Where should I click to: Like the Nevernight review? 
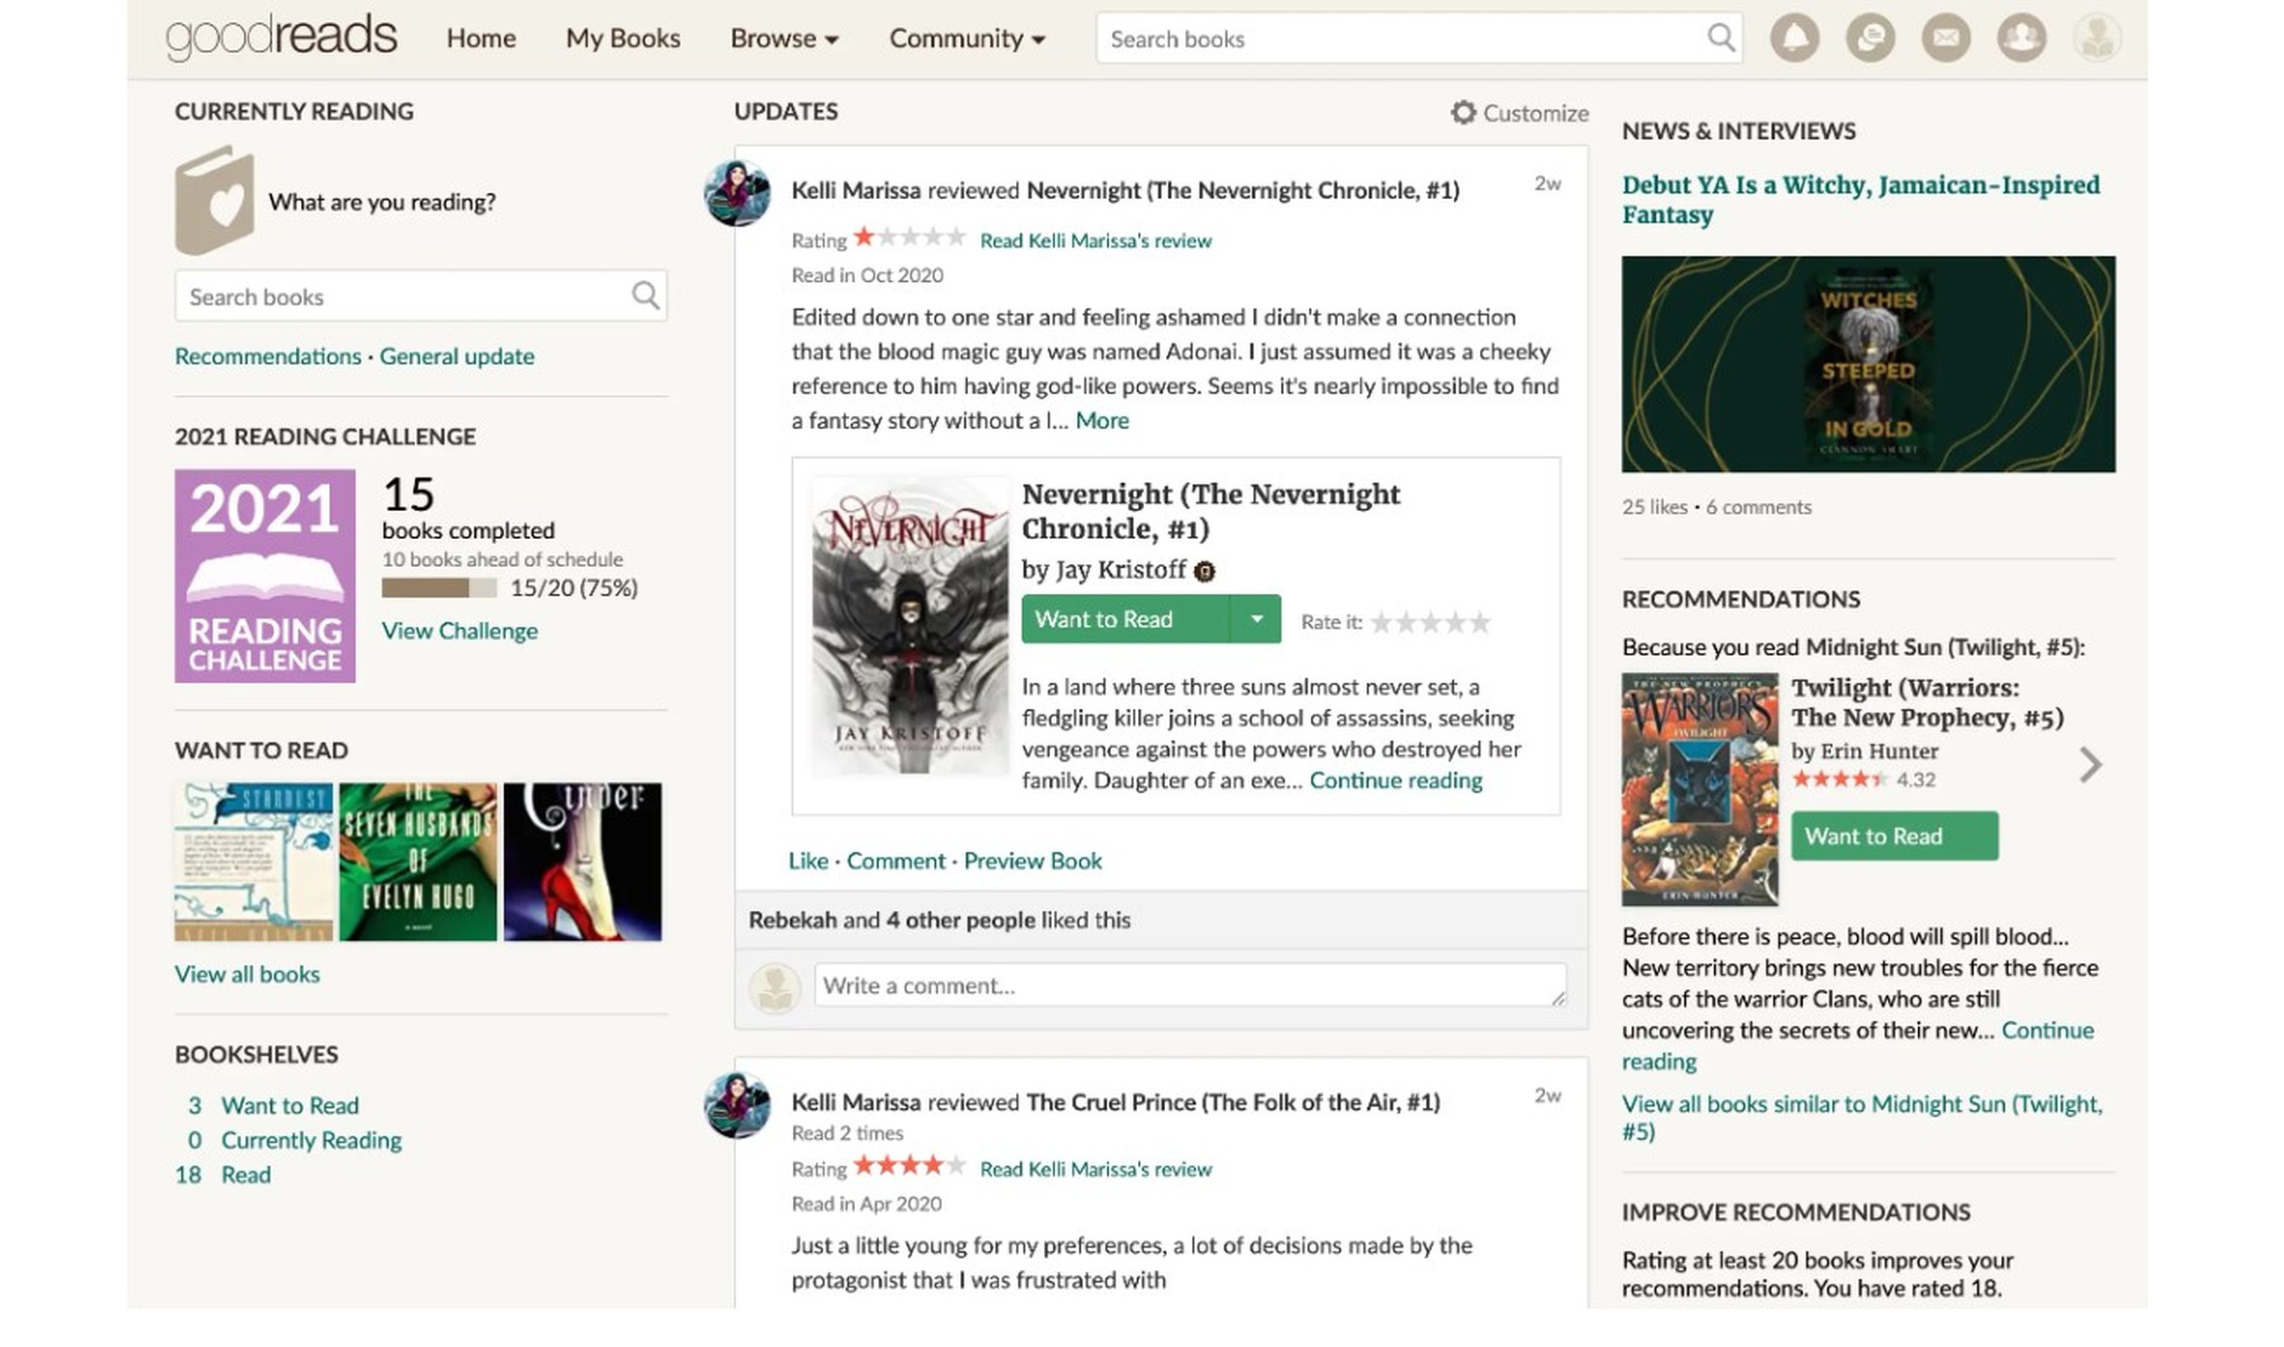808,861
